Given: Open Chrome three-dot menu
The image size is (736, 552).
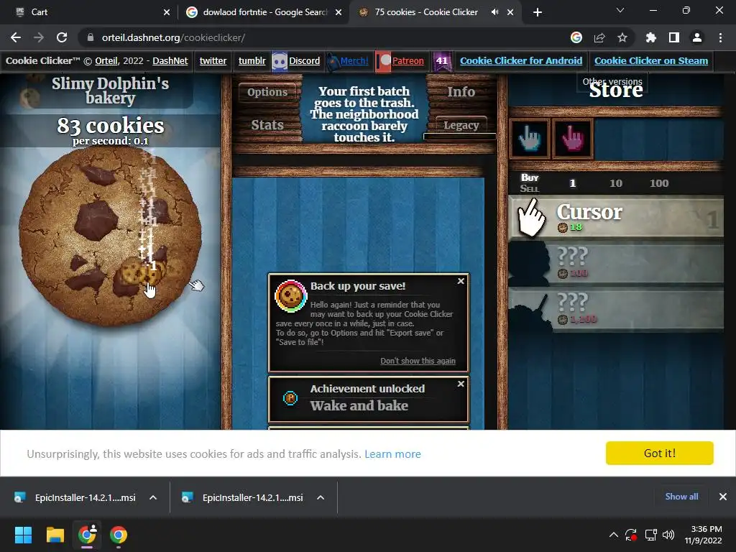Looking at the screenshot, I should tap(720, 37).
